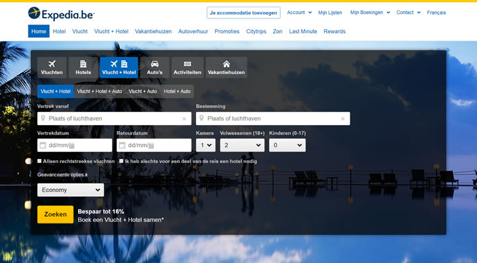Select the Auto's car tab
The height and width of the screenshot is (263, 477).
click(154, 68)
